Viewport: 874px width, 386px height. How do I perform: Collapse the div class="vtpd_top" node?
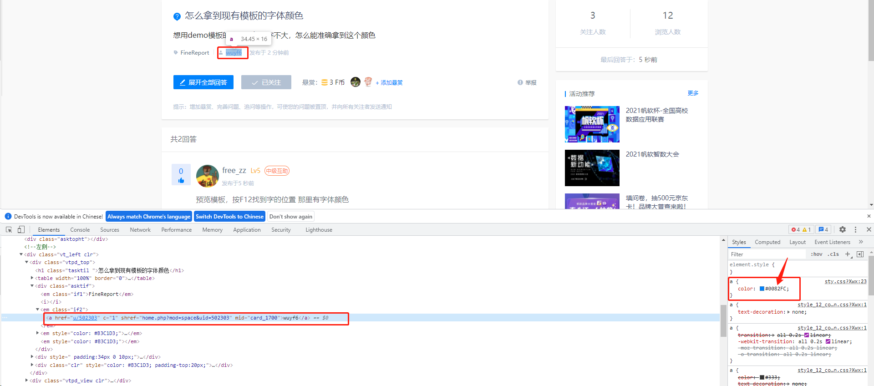pos(26,262)
